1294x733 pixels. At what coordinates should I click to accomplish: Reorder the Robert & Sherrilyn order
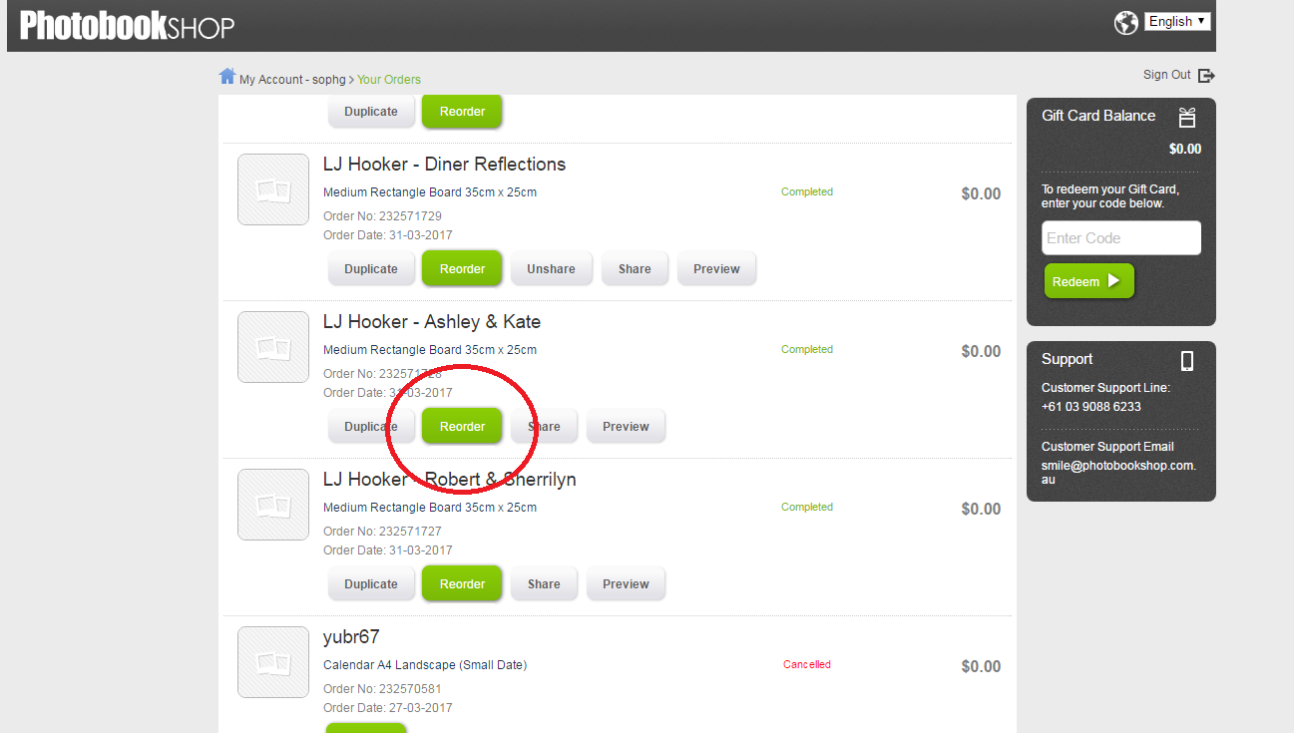click(x=462, y=583)
